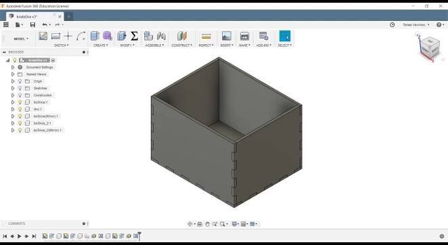Open timeline settings gear at bottom right
448x245 pixels.
pos(442,236)
